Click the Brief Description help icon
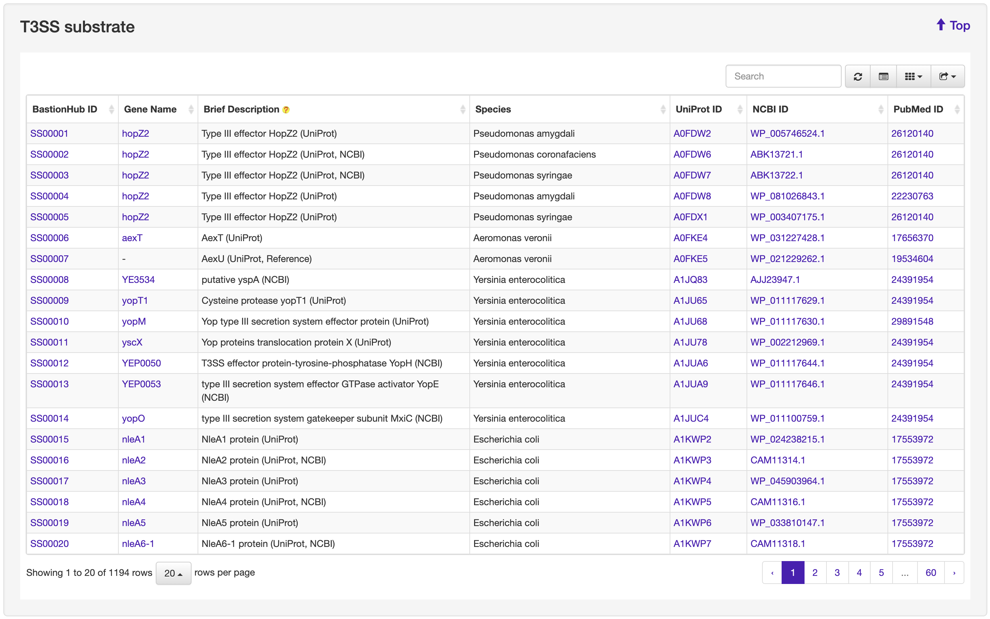990x619 pixels. (286, 110)
